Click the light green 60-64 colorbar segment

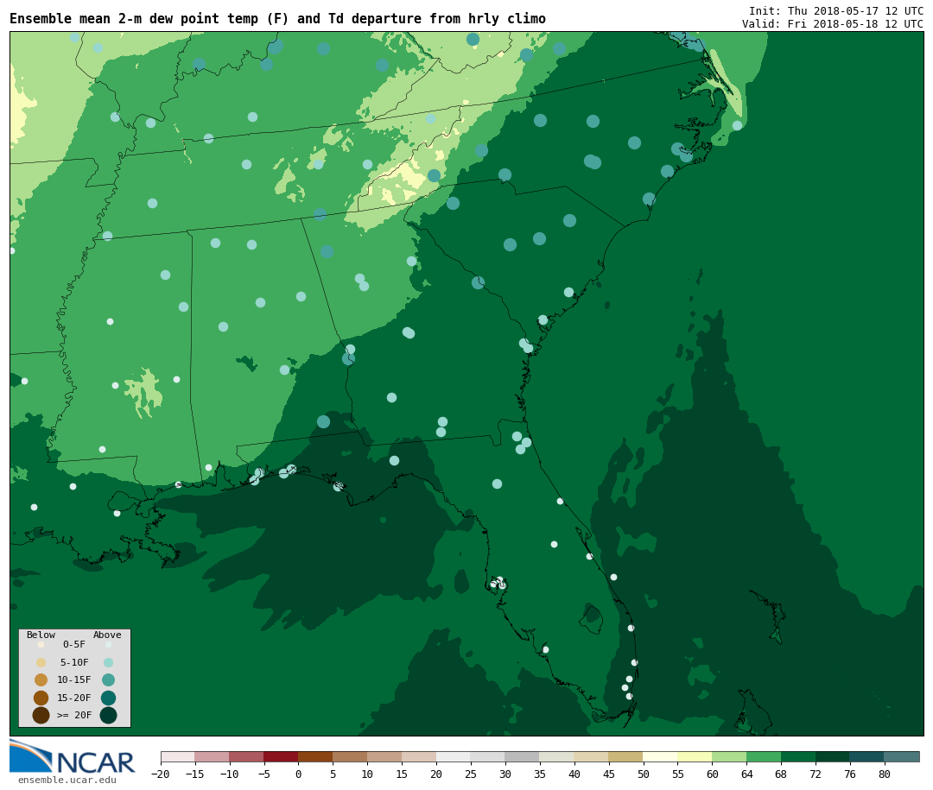(729, 757)
